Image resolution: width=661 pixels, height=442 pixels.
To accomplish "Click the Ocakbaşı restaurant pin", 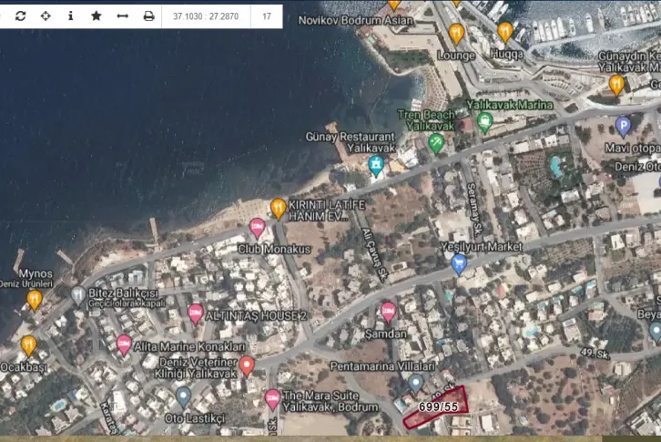I will click(28, 346).
